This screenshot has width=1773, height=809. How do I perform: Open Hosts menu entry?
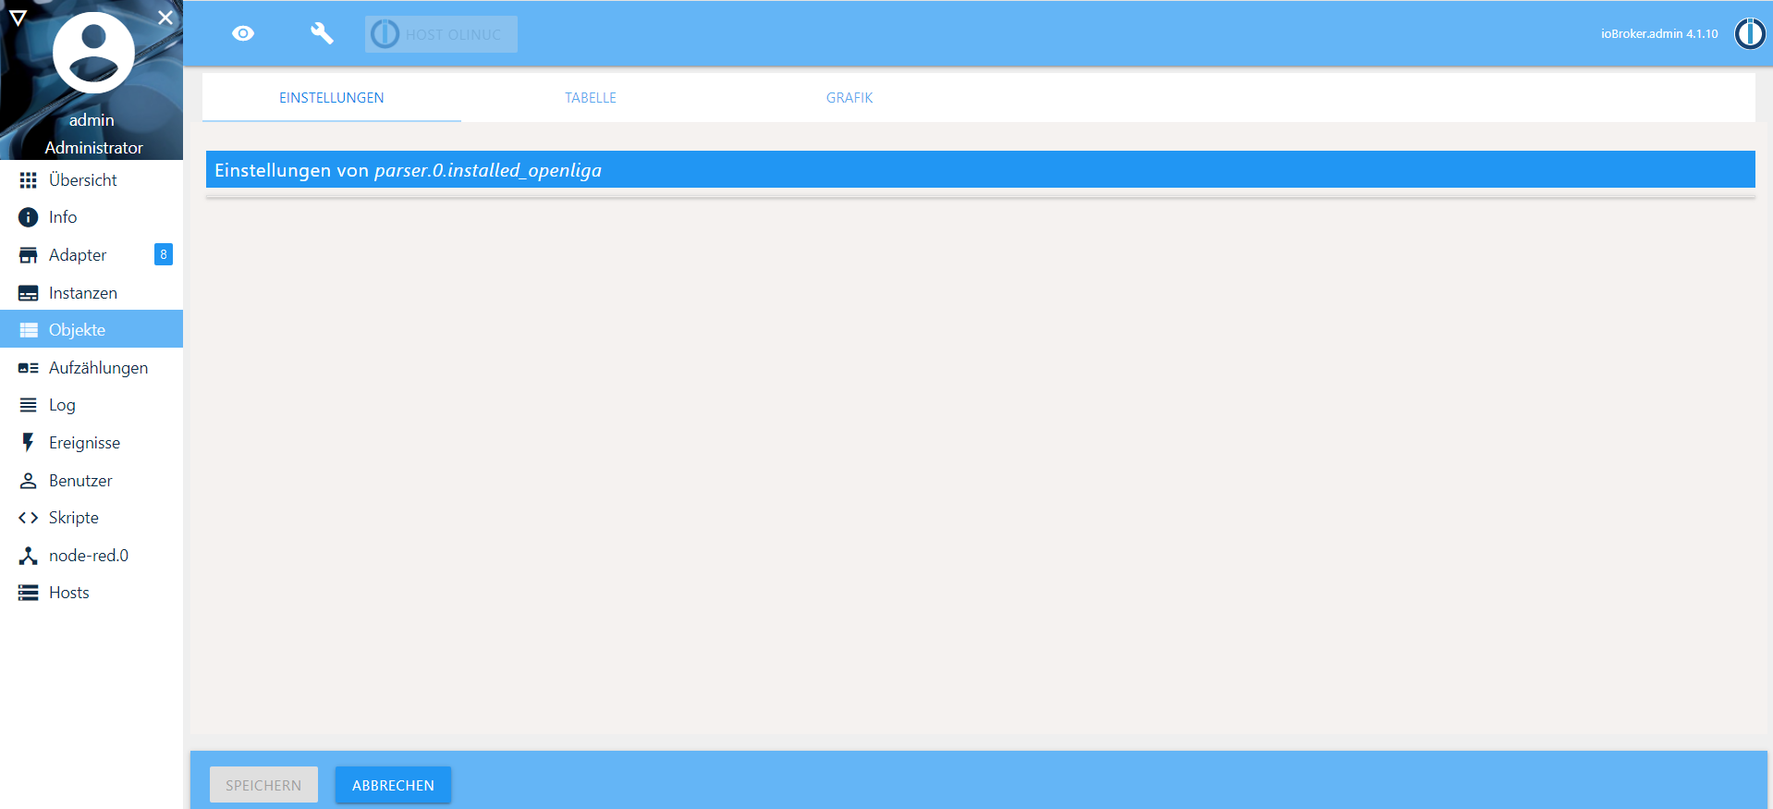point(92,593)
